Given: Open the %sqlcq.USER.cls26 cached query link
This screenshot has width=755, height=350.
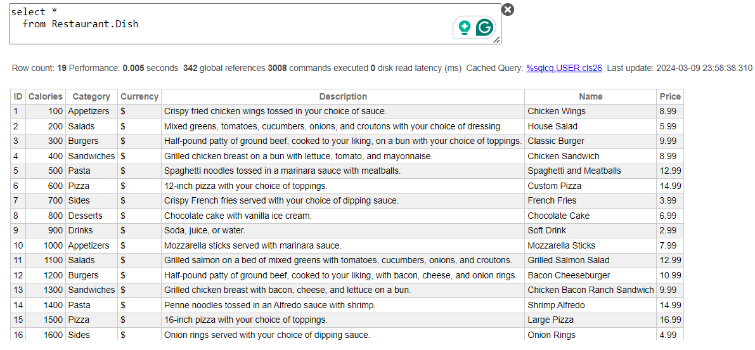Looking at the screenshot, I should tap(564, 68).
